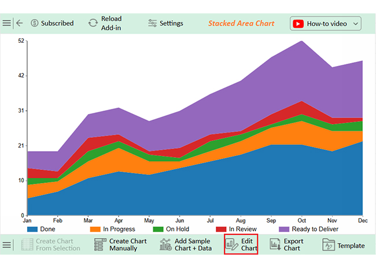376x268 pixels.
Task: Click the In Review legend swatch
Action: pos(220,229)
